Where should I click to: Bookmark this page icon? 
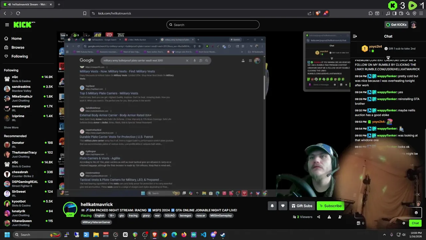point(85,13)
